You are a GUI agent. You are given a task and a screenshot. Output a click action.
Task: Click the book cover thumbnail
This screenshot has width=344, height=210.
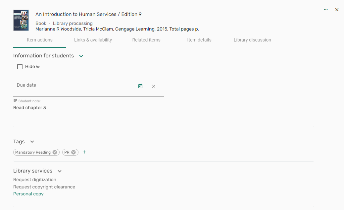[x=21, y=20]
